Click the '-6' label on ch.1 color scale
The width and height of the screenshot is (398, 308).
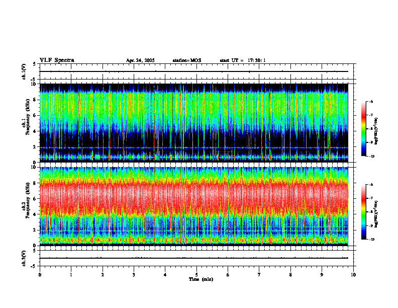(371, 102)
